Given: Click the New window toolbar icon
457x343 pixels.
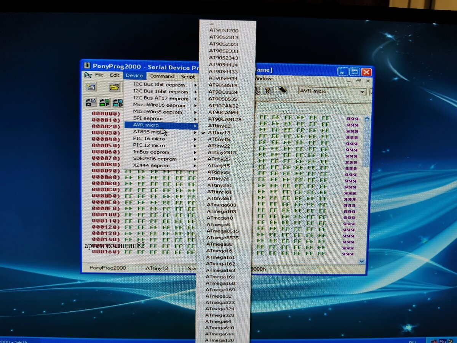Looking at the screenshot, I should tap(91, 87).
